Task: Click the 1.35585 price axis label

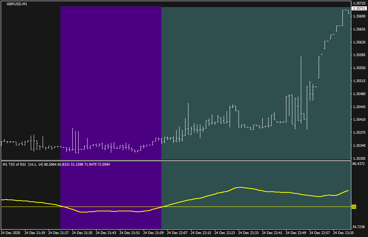Action: (x=359, y=55)
